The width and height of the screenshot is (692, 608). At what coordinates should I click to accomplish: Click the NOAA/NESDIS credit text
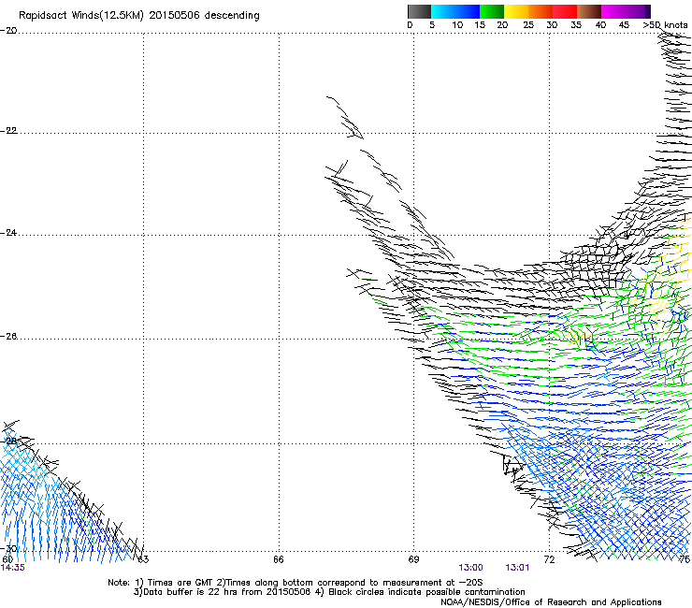pyautogui.click(x=551, y=602)
